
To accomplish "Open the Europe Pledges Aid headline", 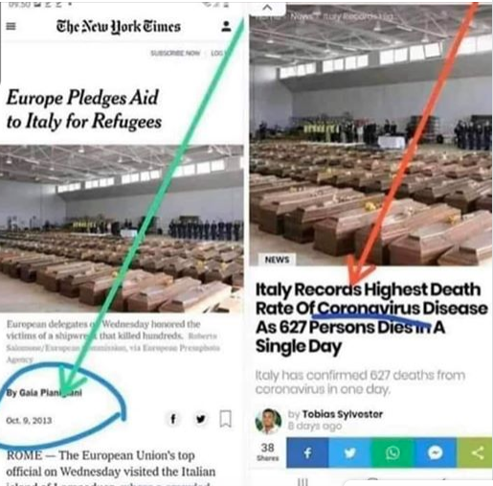I will (x=83, y=109).
